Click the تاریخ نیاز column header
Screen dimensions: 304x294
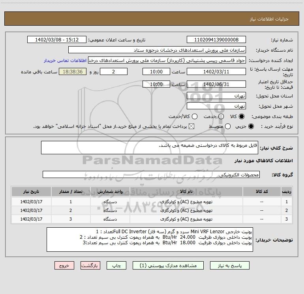[x=31, y=191]
